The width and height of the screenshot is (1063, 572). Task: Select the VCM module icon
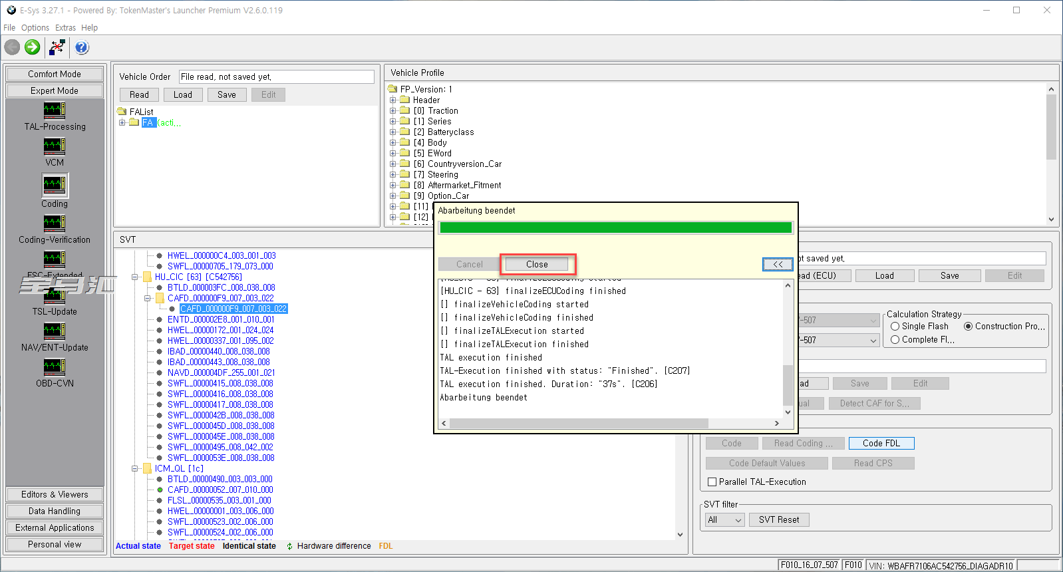[55, 146]
